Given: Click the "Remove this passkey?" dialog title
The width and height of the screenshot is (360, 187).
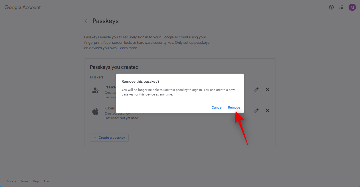Looking at the screenshot, I should (140, 82).
